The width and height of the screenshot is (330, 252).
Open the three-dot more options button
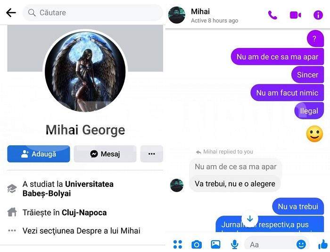pos(151,154)
